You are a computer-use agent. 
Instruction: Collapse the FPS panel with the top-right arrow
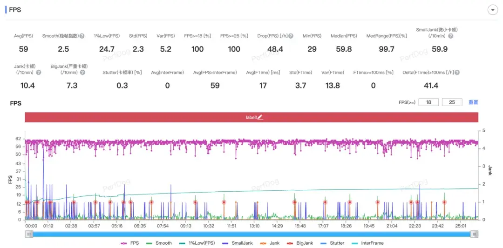coord(492,10)
